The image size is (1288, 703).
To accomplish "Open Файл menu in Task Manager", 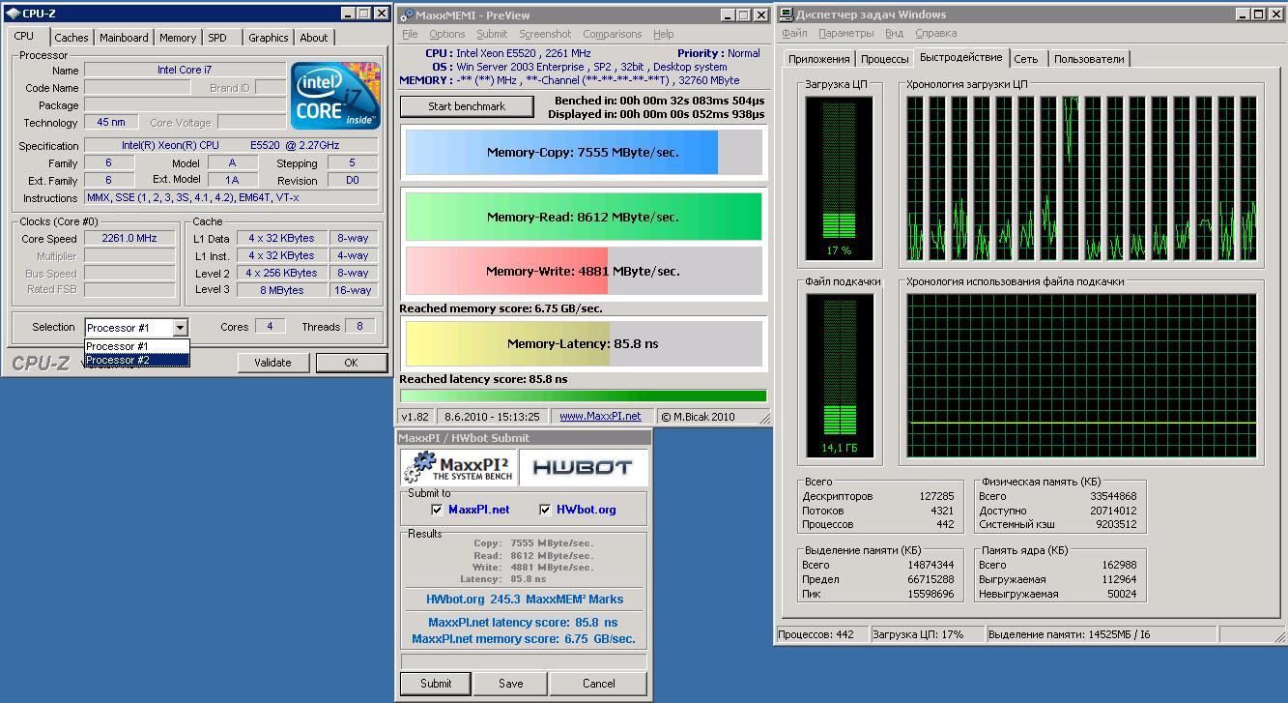I will click(x=794, y=34).
